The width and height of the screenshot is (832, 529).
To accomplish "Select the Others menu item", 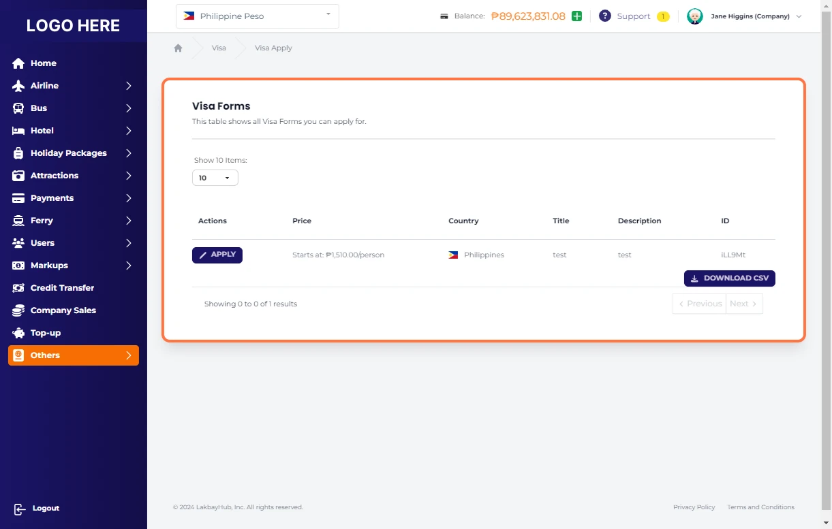I will (73, 355).
